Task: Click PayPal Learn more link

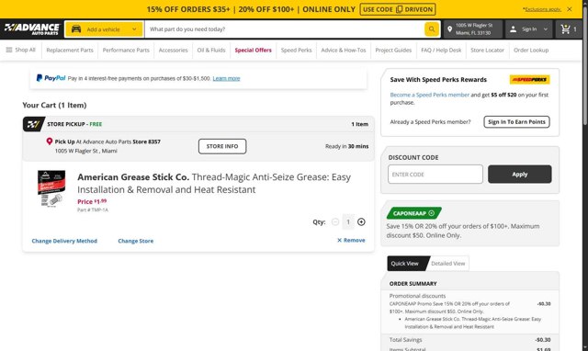Action: (x=226, y=78)
